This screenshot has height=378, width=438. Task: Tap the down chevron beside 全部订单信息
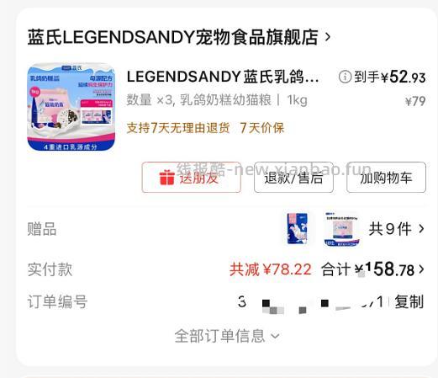pos(275,336)
